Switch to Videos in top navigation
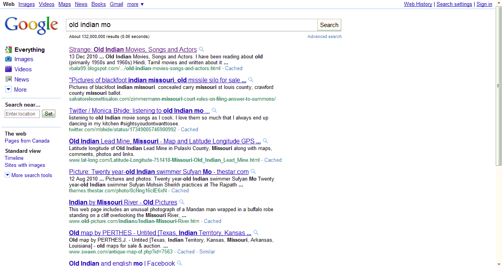 [47, 4]
